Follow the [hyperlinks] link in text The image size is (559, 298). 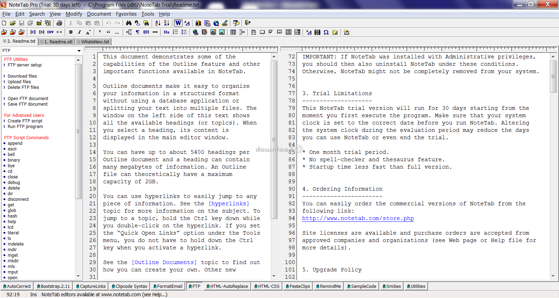(x=229, y=204)
